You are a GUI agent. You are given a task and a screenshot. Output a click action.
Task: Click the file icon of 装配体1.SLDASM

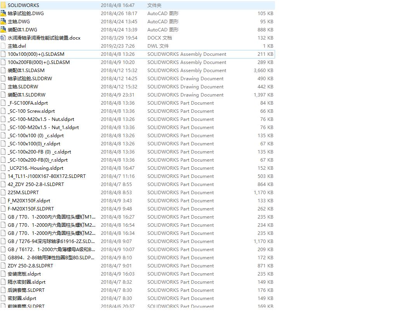pyautogui.click(x=3, y=70)
